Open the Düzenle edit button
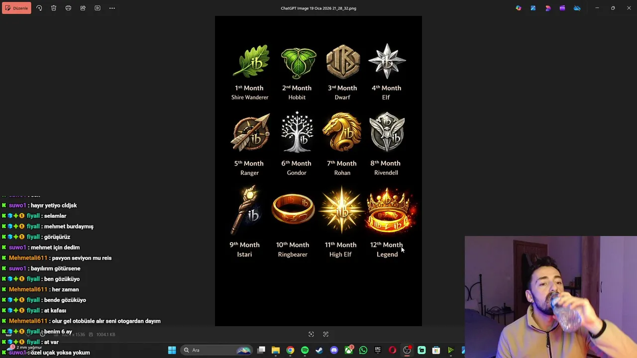The width and height of the screenshot is (637, 358). pos(16,8)
